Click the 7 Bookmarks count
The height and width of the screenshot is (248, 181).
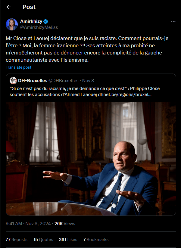tap(96, 240)
